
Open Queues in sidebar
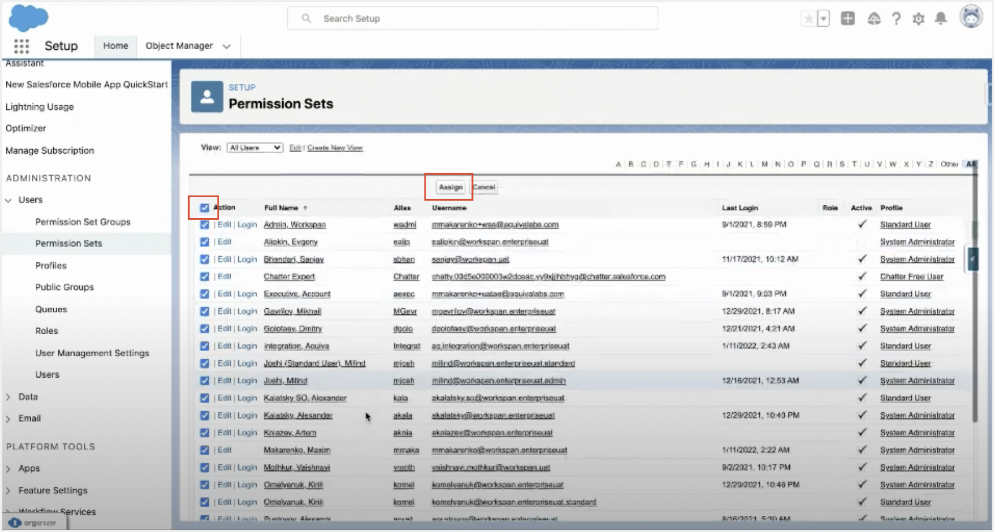51,309
